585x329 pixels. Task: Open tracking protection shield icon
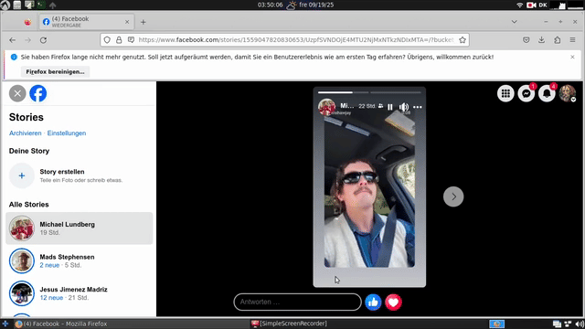pos(107,40)
